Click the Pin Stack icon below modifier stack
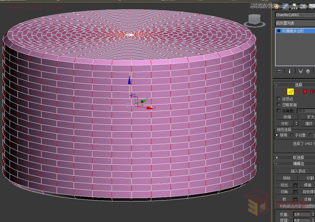The image size is (315, 222). pyautogui.click(x=279, y=71)
